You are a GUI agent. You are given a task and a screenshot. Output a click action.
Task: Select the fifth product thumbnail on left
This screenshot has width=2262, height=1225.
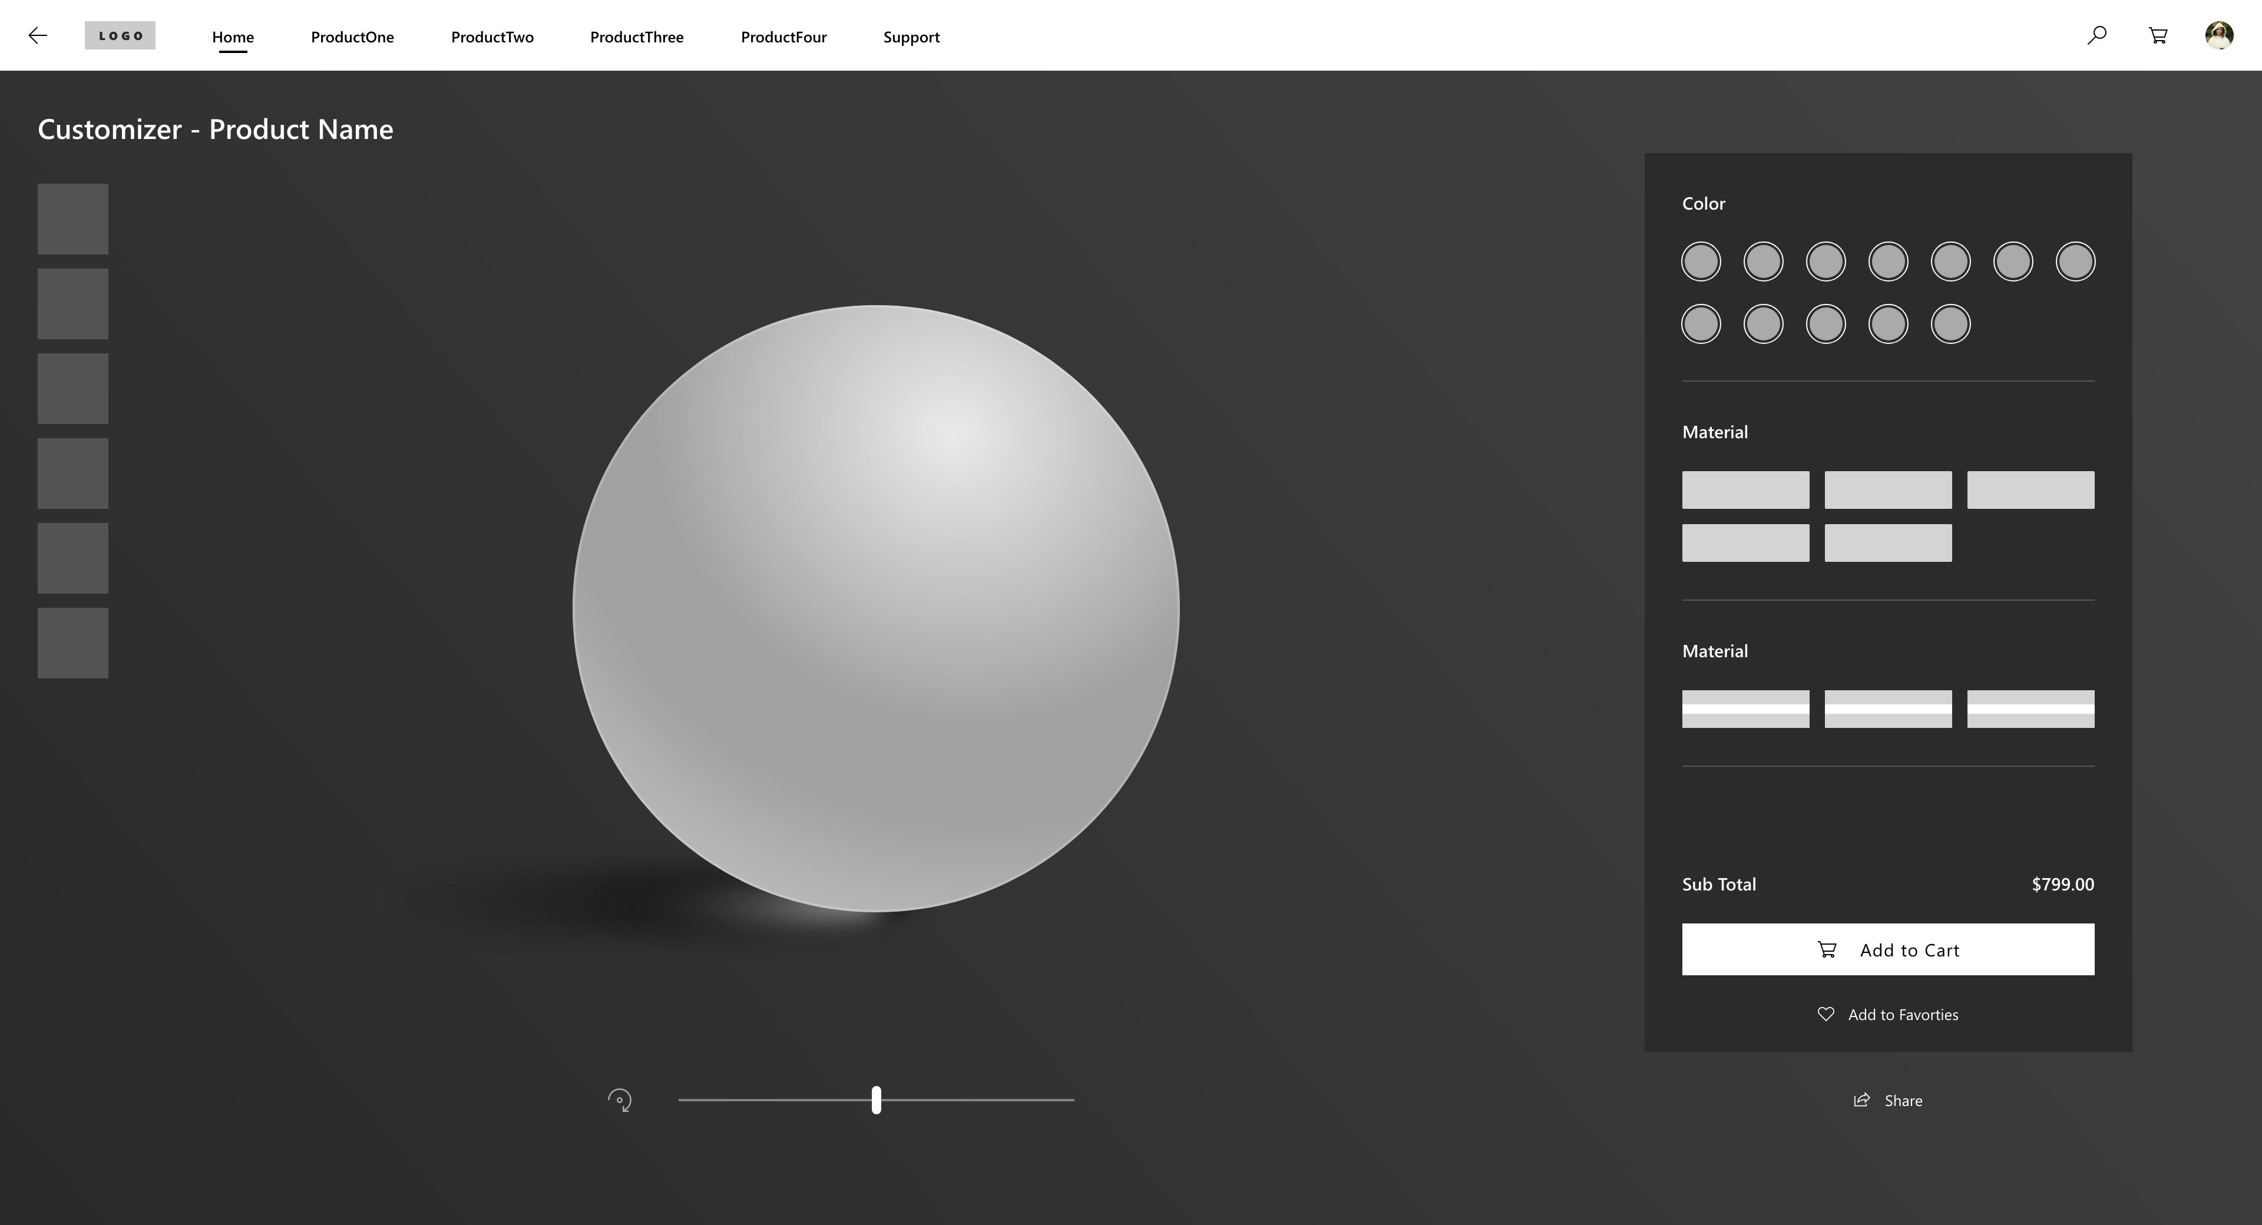point(73,558)
